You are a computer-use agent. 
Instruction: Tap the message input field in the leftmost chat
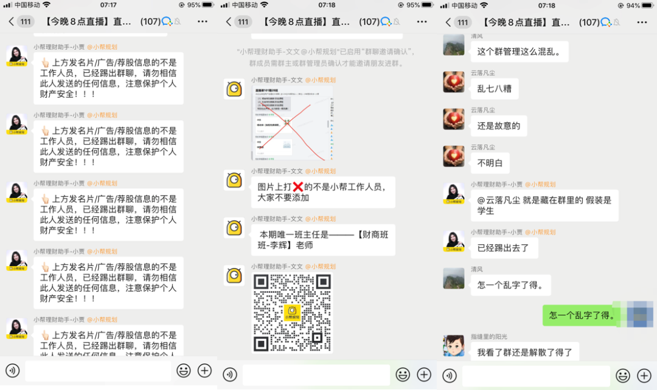(x=97, y=371)
